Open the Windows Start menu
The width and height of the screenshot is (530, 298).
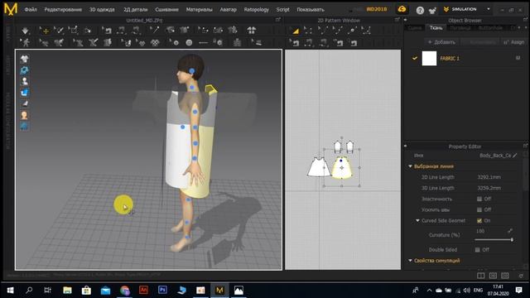pyautogui.click(x=10, y=290)
